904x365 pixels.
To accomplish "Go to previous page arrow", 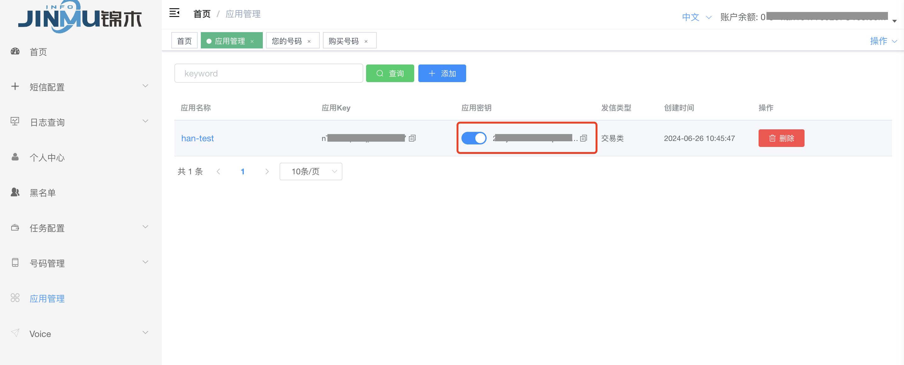I will [x=218, y=171].
